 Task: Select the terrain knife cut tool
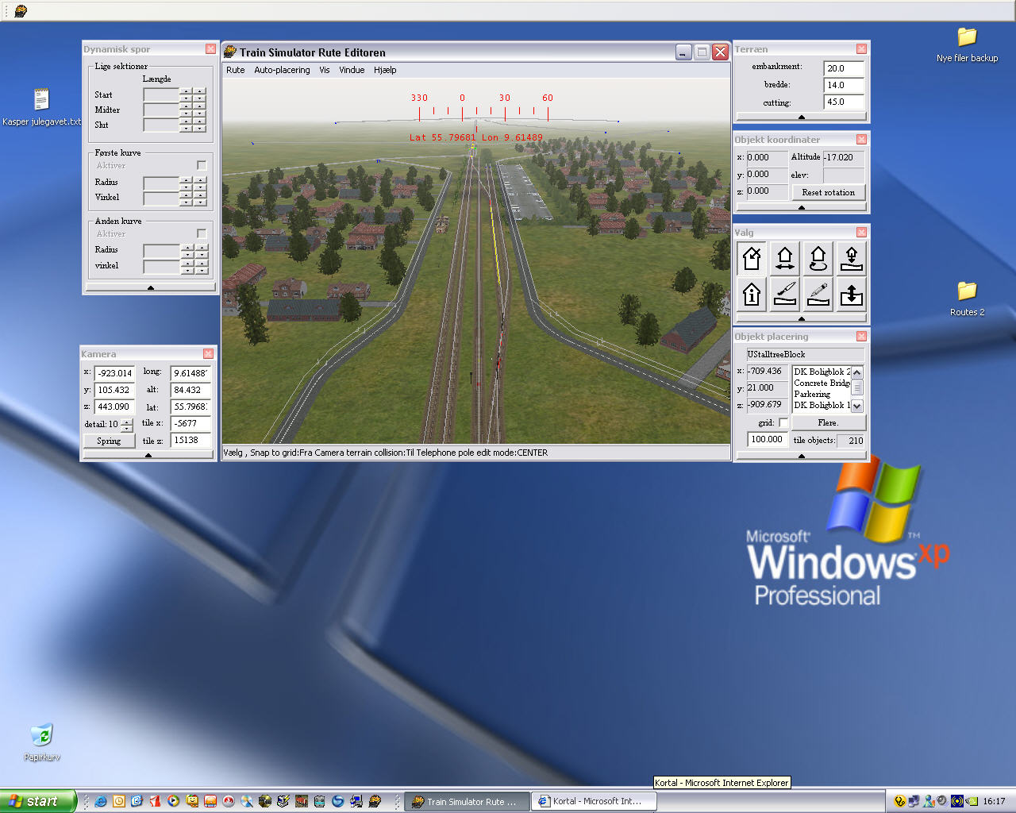pos(785,295)
